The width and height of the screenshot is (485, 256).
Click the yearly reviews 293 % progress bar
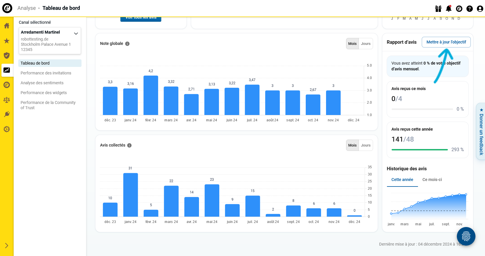420,150
